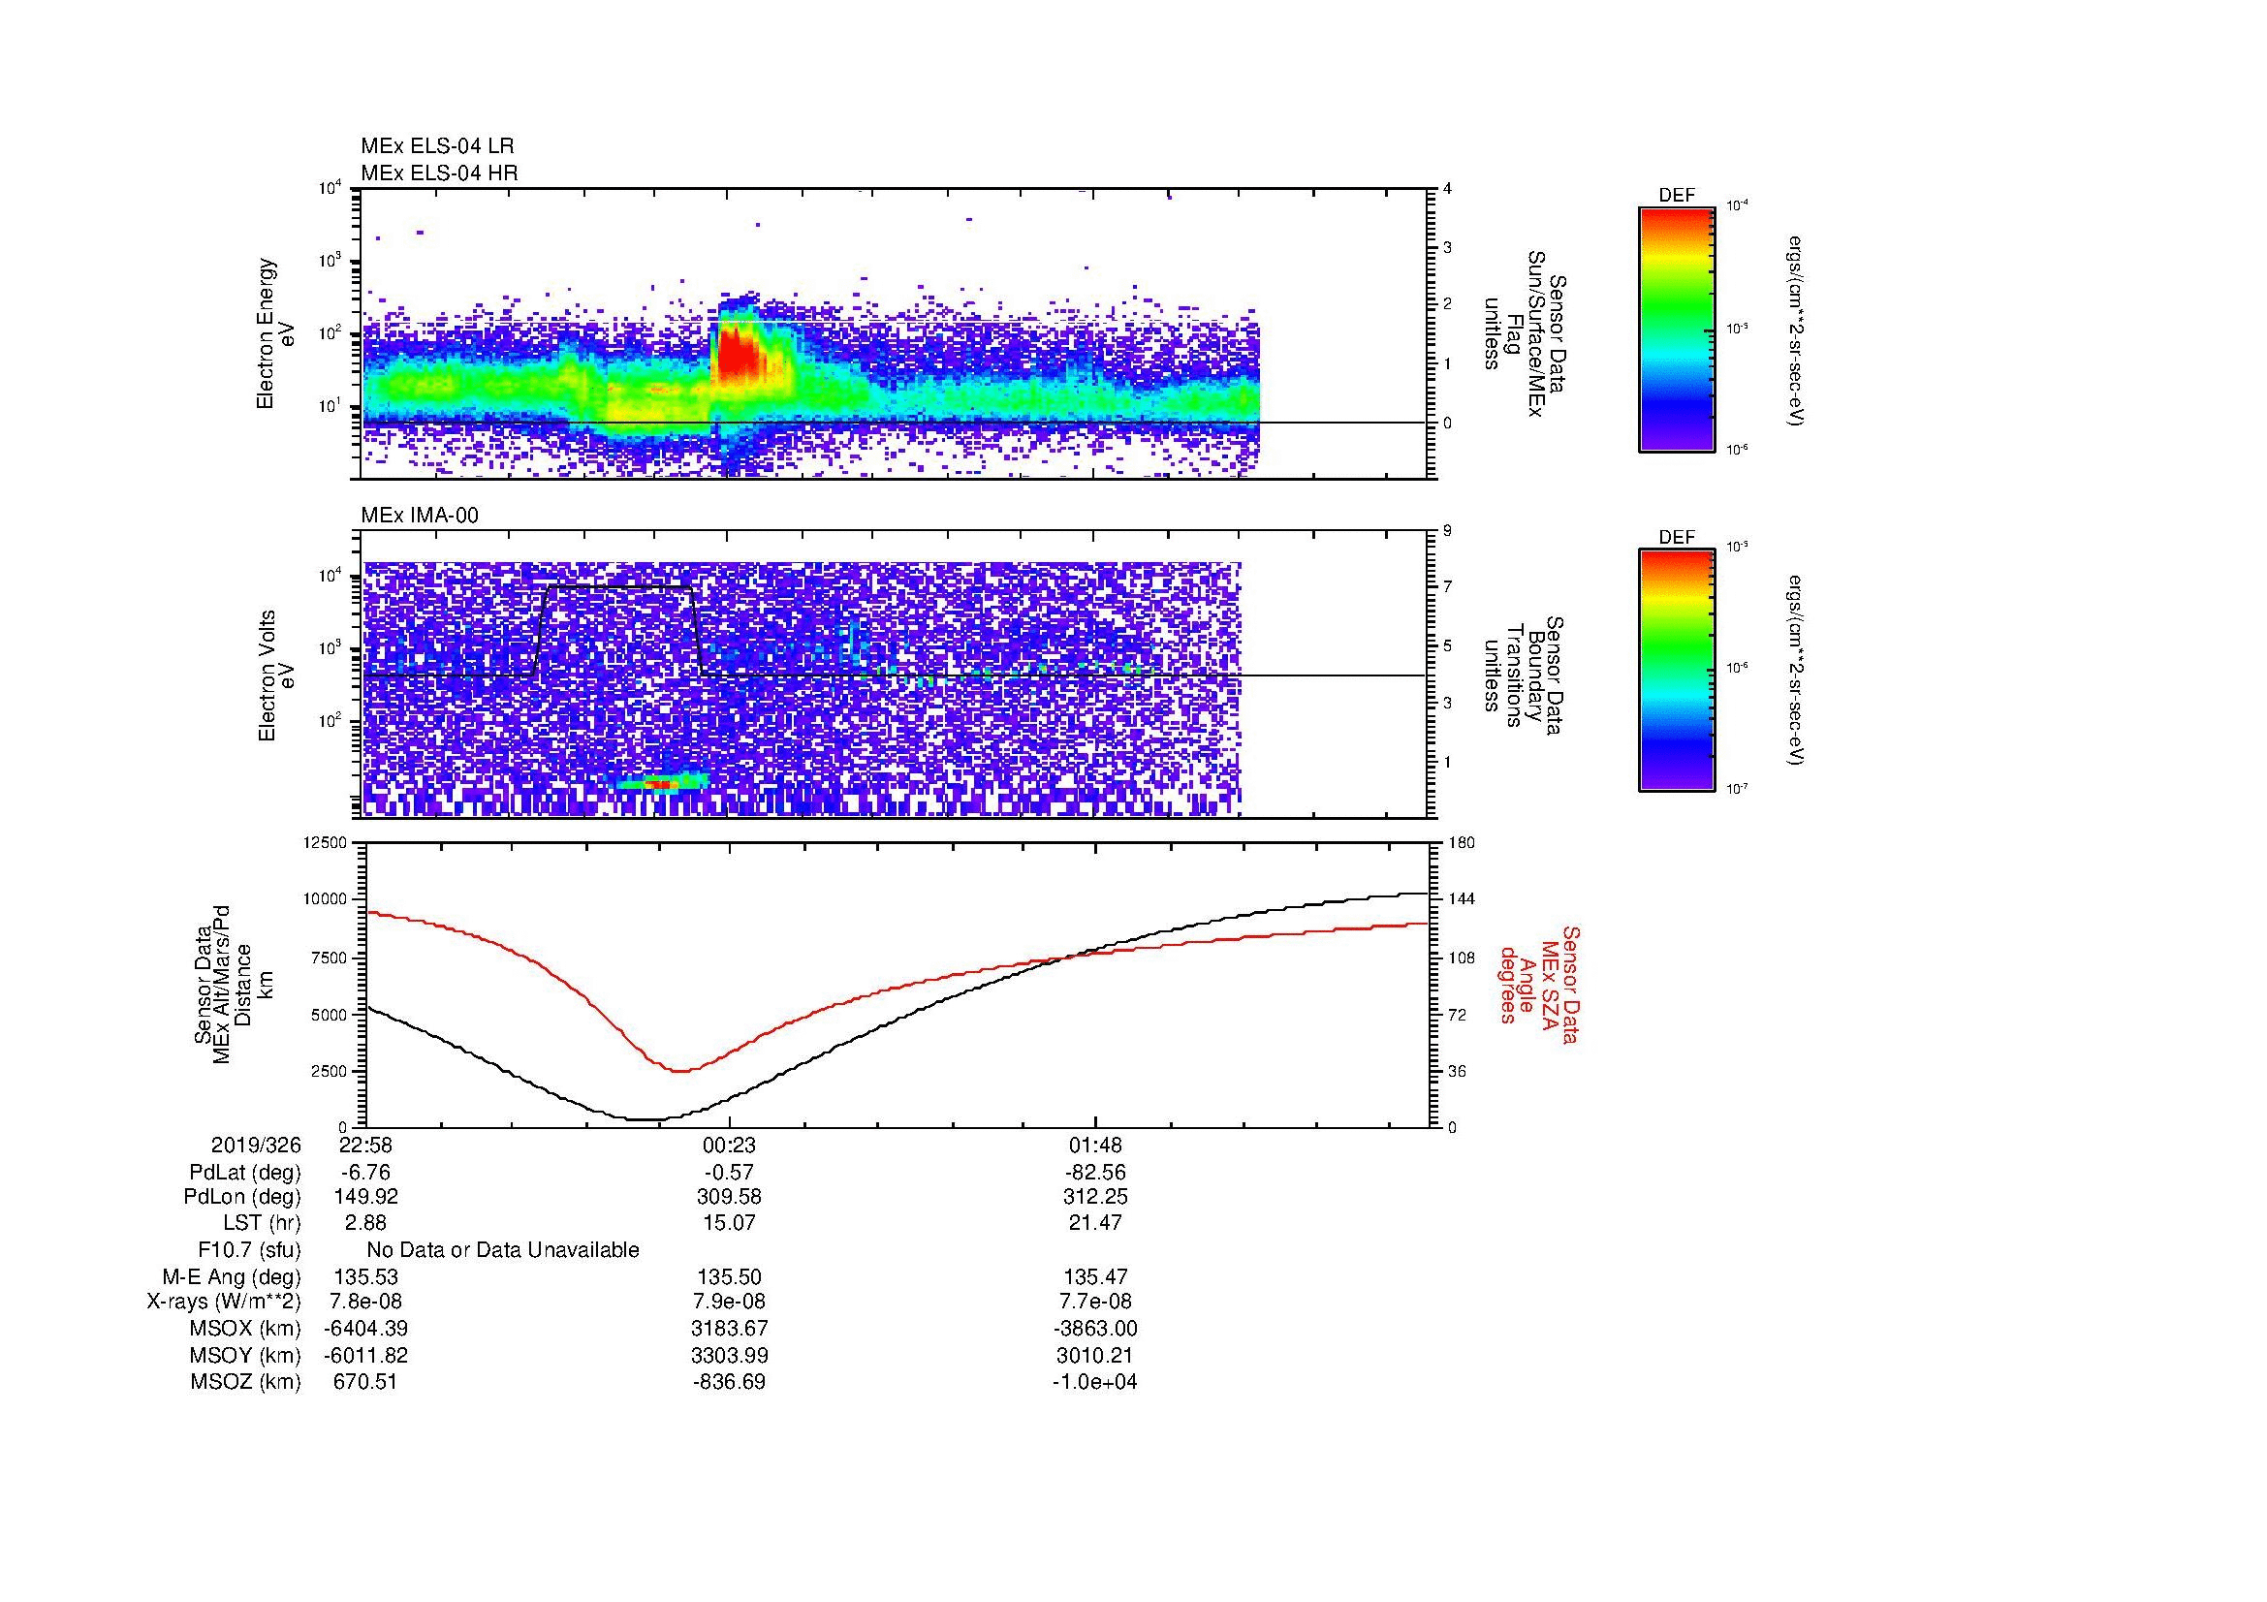2267x1602 pixels.
Task: Select 'No Data or Data Unavailable' text
Action: pos(503,1250)
